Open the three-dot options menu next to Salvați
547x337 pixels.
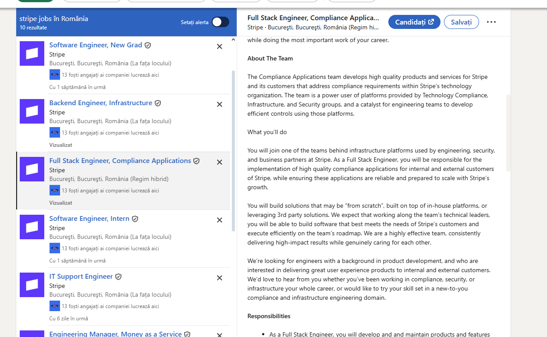(491, 21)
